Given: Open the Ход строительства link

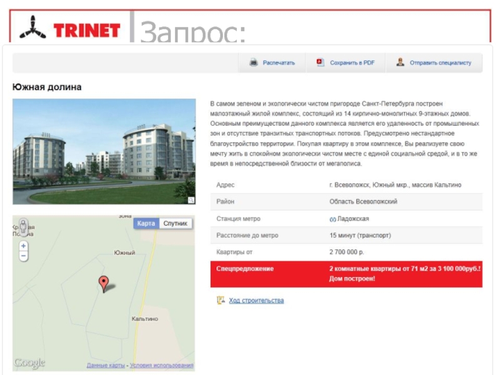Looking at the screenshot, I should [256, 301].
